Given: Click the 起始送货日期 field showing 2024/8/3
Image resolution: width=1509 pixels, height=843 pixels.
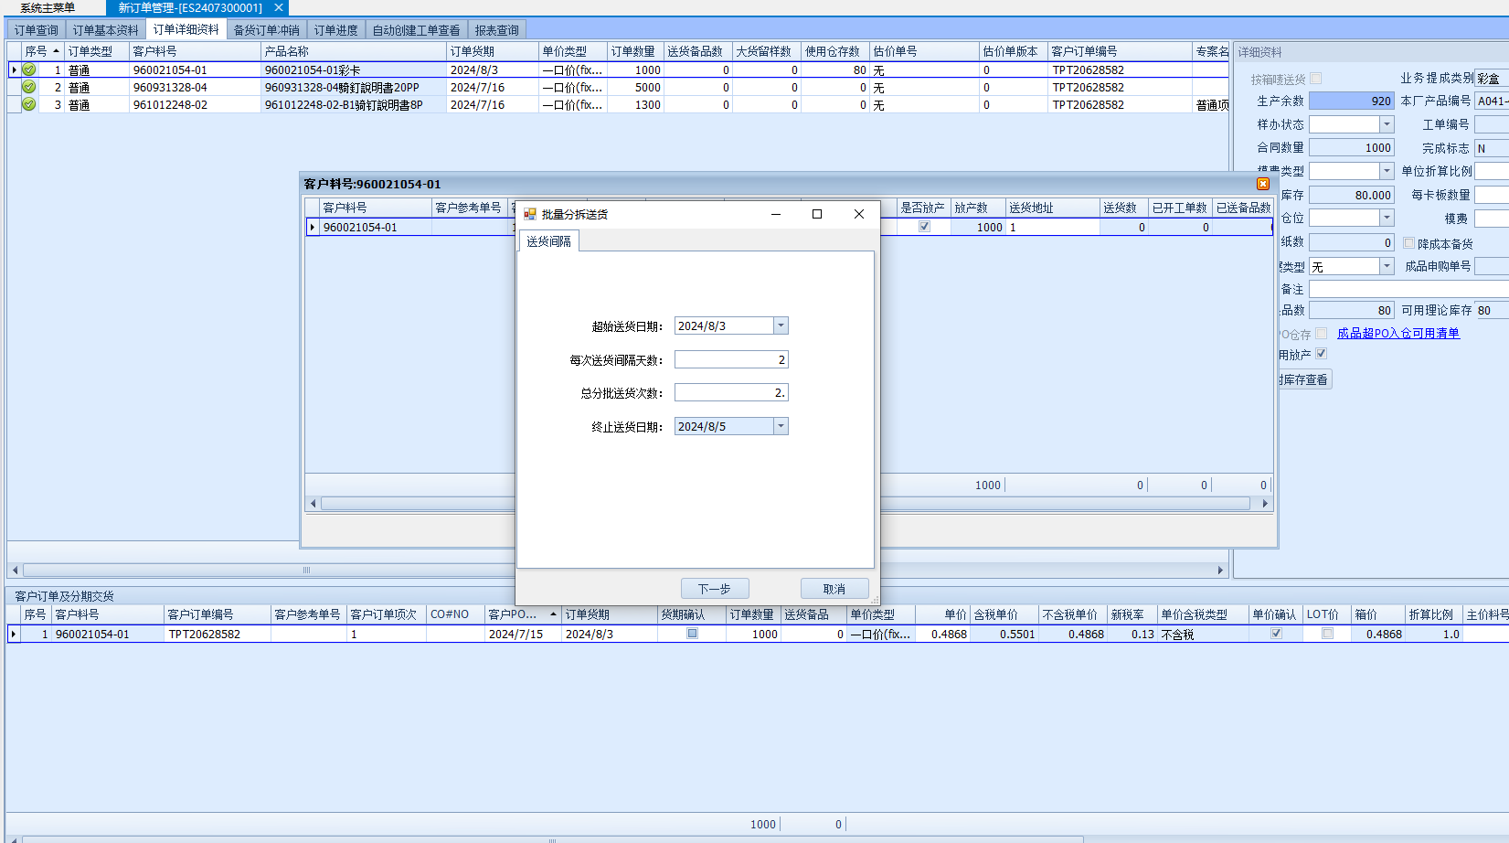Looking at the screenshot, I should tap(724, 325).
